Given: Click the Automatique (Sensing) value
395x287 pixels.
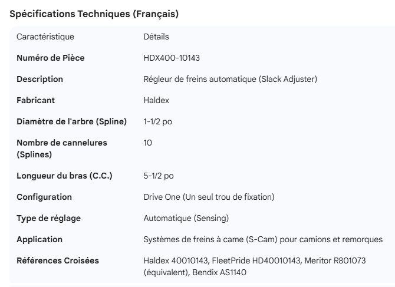Looking at the screenshot, I should 186,218.
